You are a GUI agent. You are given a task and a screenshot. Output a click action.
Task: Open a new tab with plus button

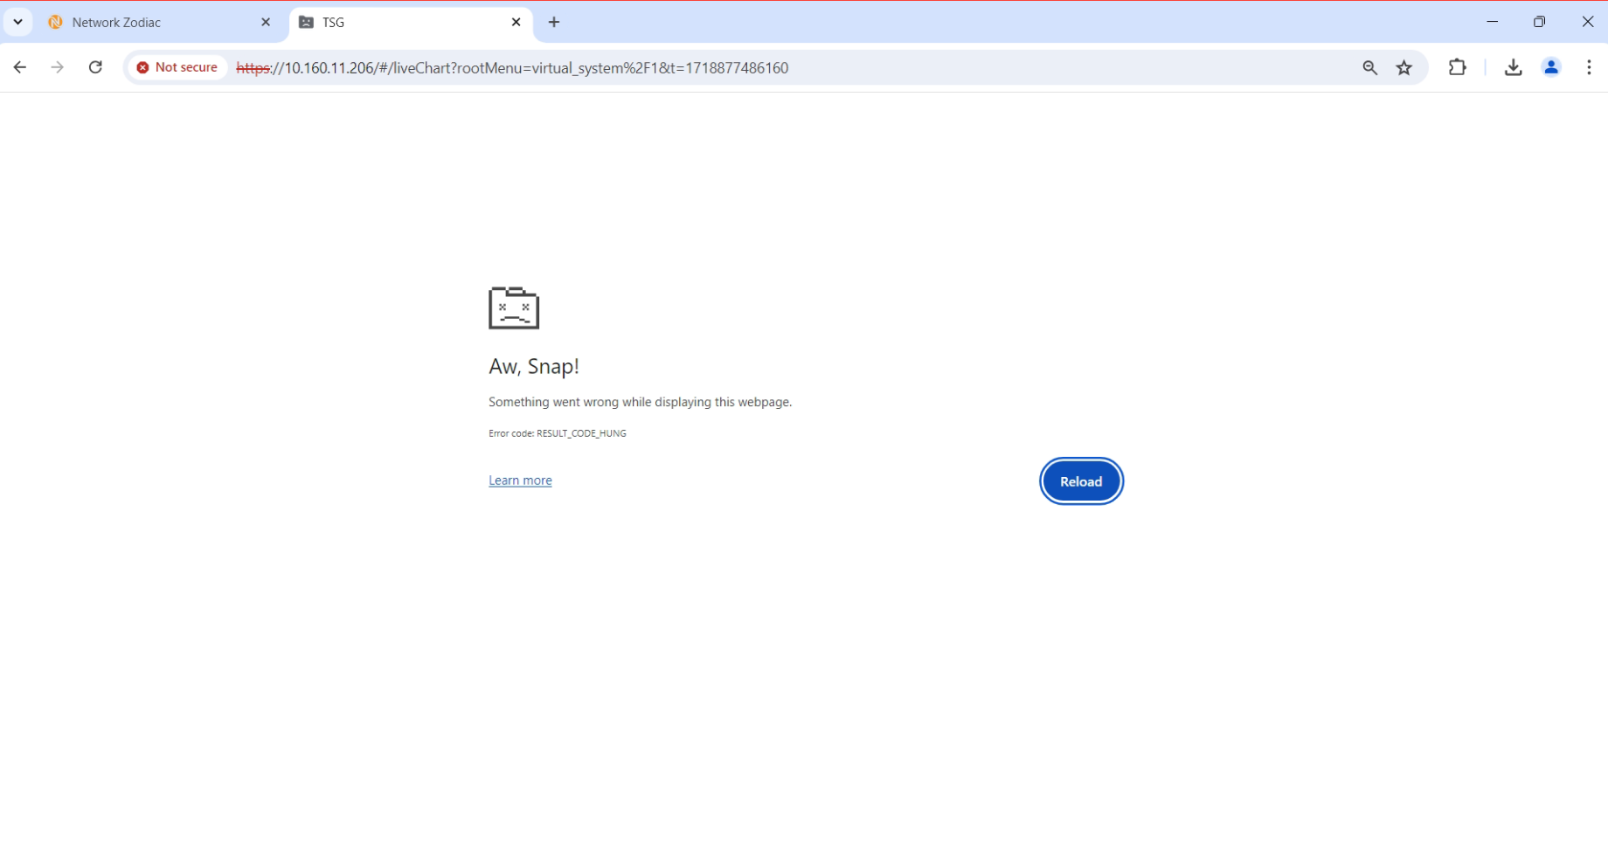click(x=554, y=23)
